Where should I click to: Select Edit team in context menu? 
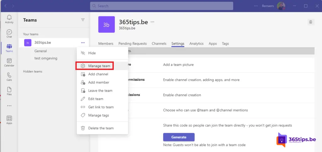tap(102, 99)
